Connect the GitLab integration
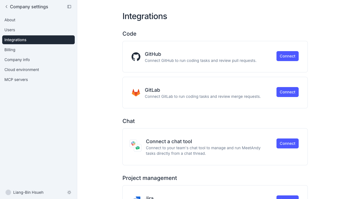Screen dimensions: 353x199 (x=287, y=92)
